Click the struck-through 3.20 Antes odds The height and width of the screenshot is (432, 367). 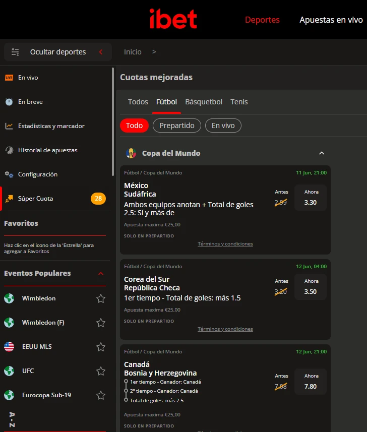tap(281, 291)
